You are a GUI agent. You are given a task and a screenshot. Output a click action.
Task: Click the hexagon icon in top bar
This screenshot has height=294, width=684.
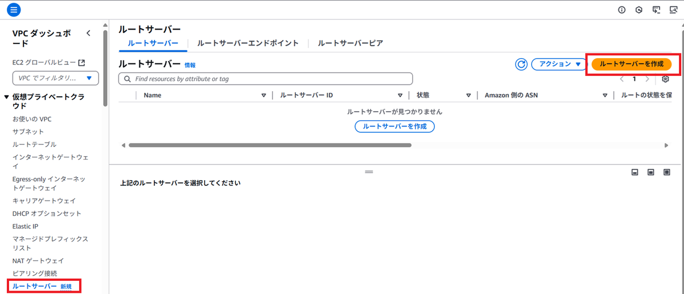[640, 10]
